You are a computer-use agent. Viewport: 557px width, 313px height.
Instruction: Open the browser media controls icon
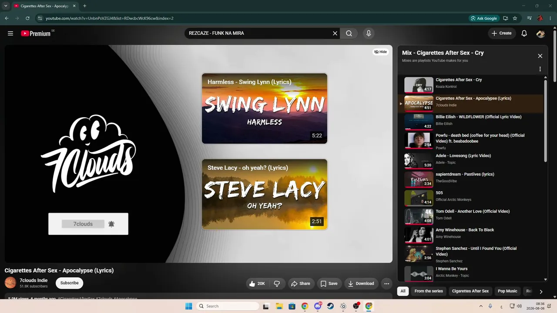tap(530, 18)
